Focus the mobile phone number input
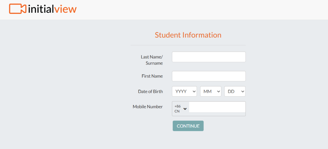Viewport: 328px width, 149px height. pyautogui.click(x=217, y=107)
